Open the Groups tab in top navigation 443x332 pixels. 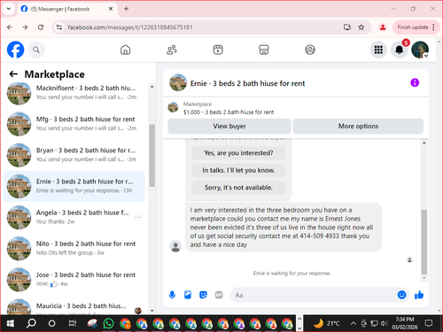tap(310, 50)
